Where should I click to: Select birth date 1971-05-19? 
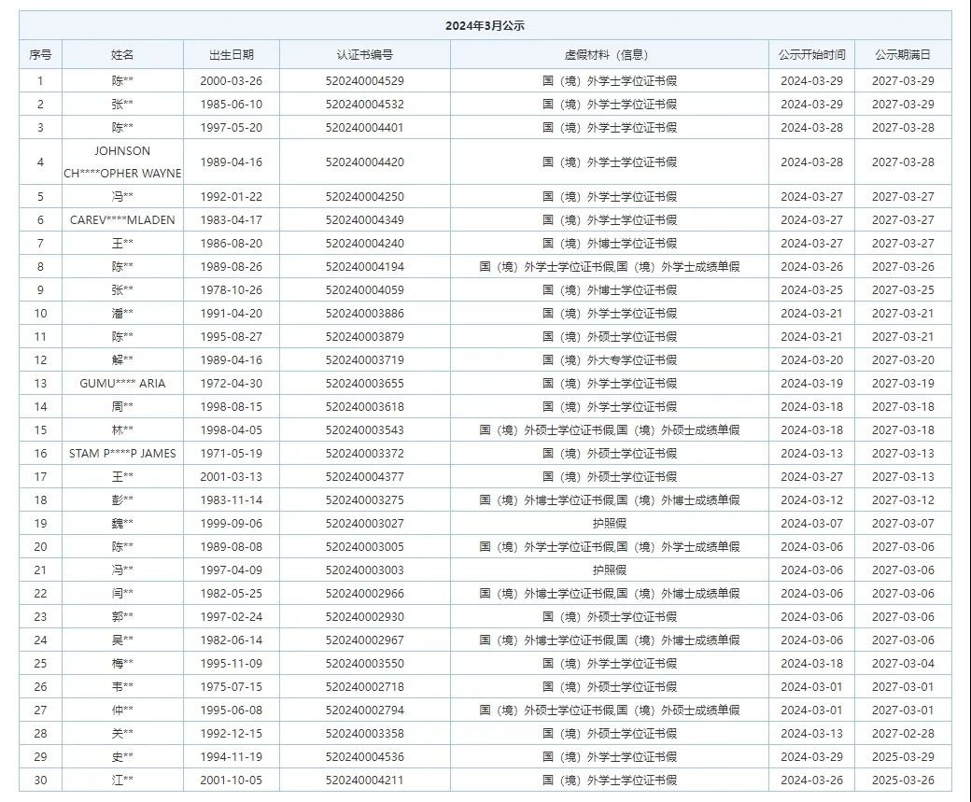pos(231,454)
